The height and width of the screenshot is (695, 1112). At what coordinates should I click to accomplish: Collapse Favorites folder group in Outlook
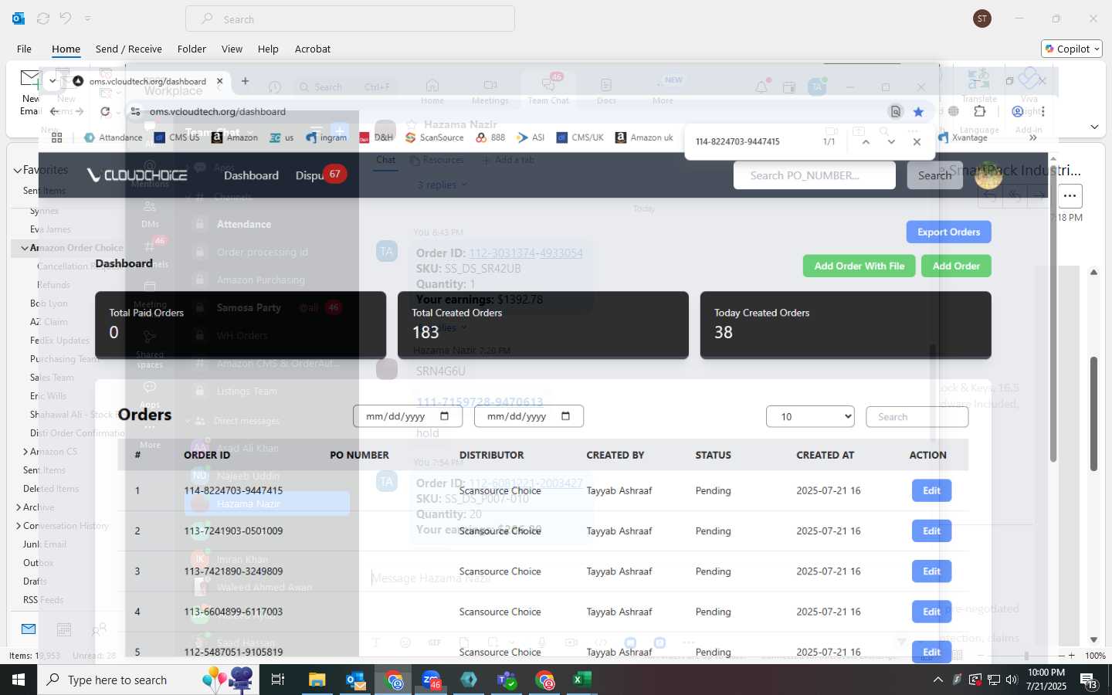(x=17, y=170)
